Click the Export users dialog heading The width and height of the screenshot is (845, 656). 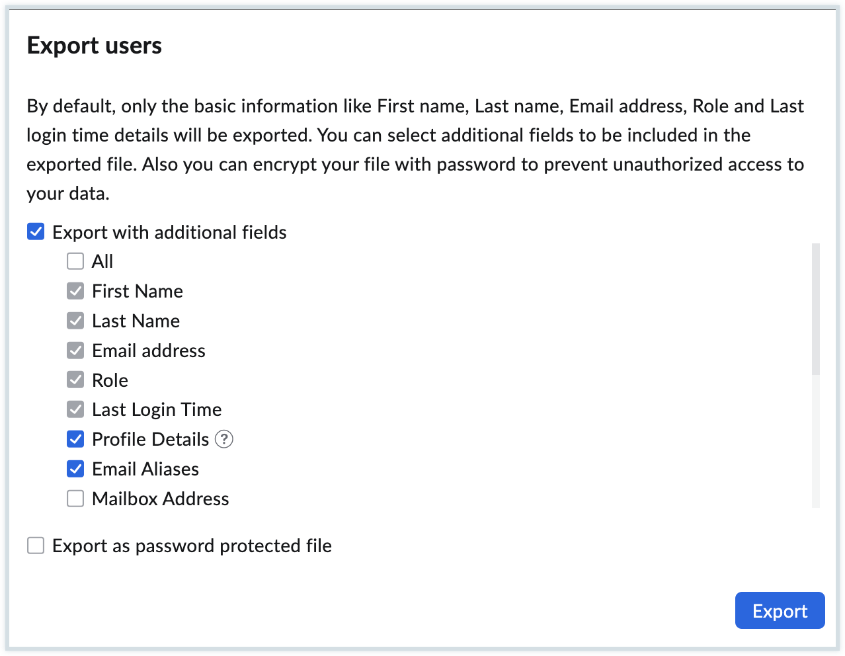(x=95, y=46)
